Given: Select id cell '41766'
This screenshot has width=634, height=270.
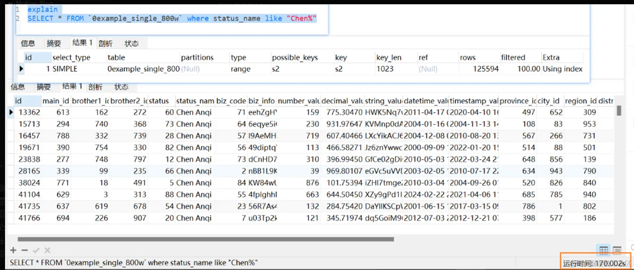Looking at the screenshot, I should pyautogui.click(x=29, y=218).
